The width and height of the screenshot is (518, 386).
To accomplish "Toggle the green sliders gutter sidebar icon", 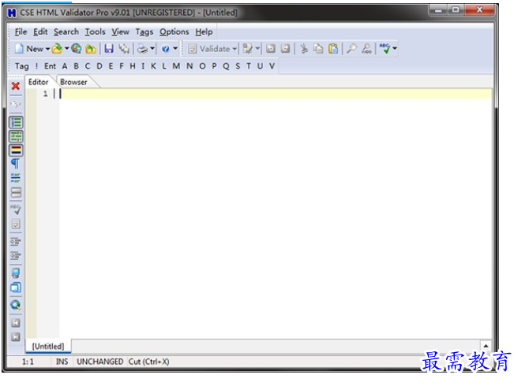I will pyautogui.click(x=16, y=136).
